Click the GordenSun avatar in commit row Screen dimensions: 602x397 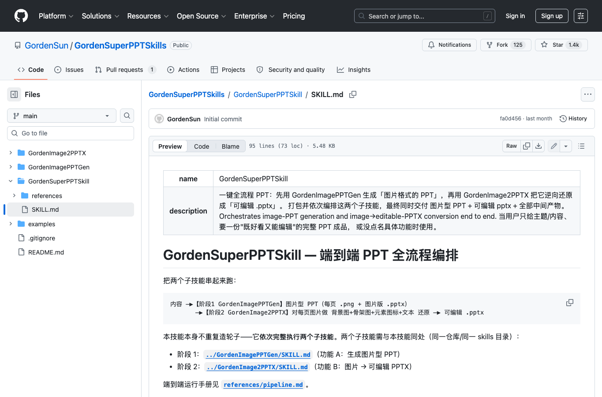click(159, 119)
